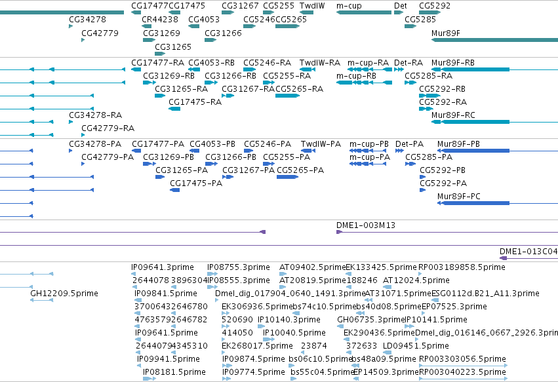Image resolution: width=558 pixels, height=382 pixels.
Task: Open the CG34278-RA transcript label
Action: point(95,115)
